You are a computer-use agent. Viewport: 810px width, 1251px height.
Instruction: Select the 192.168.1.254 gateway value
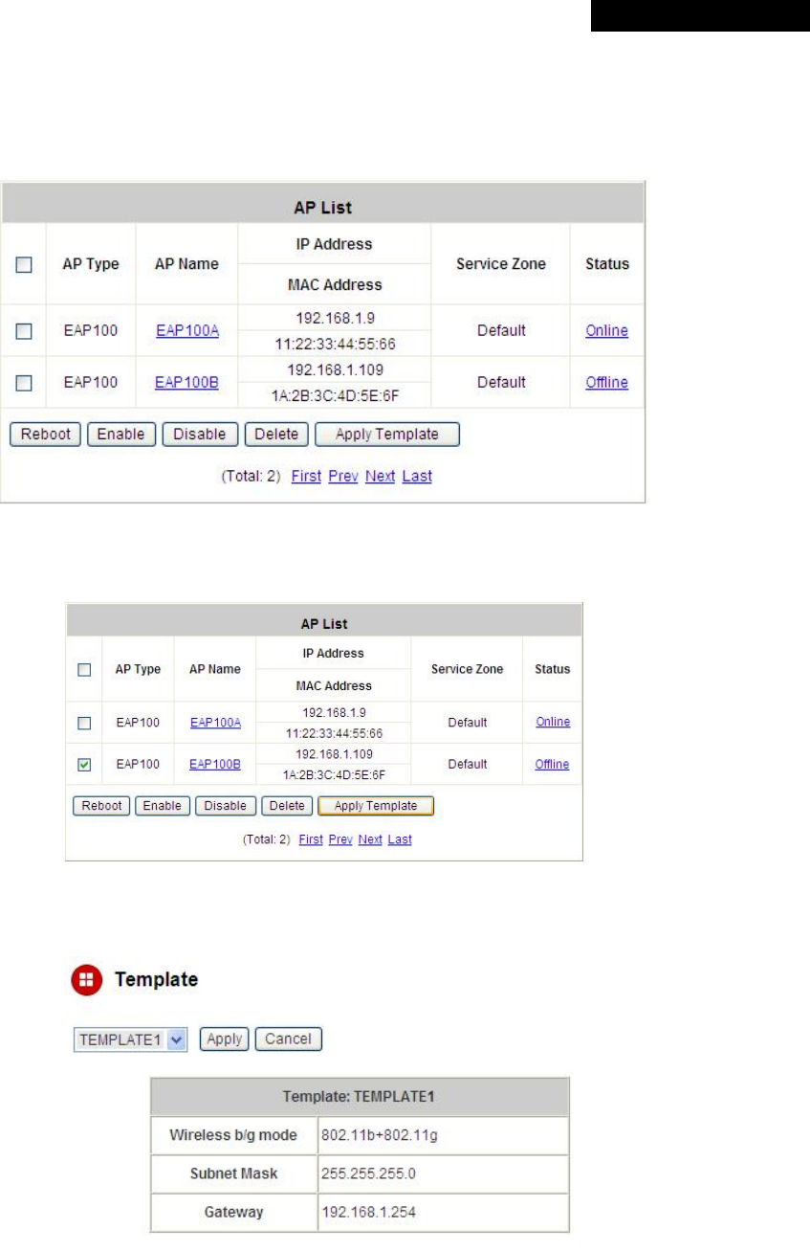click(443, 1212)
